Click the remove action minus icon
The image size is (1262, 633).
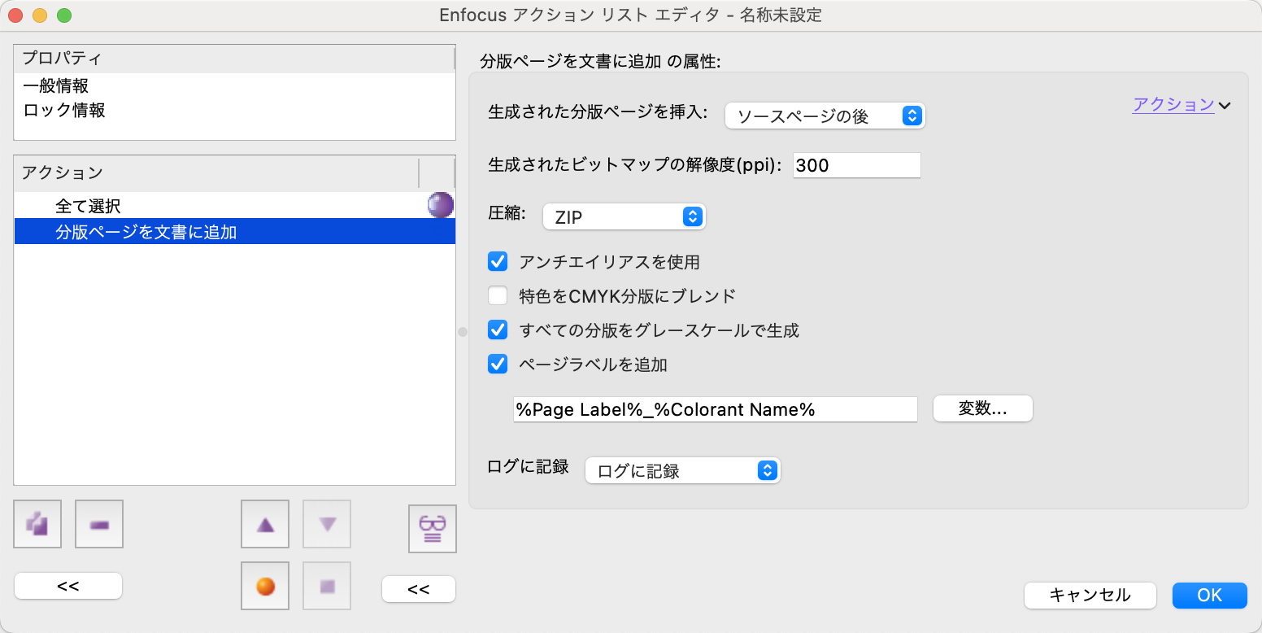99,525
